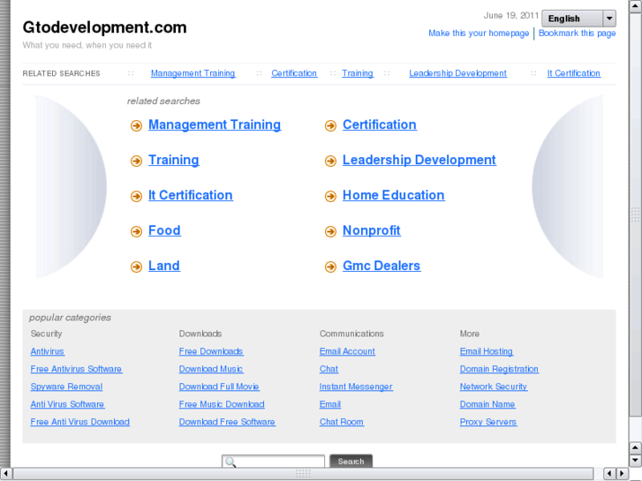Click the magnifier icon in search box
642x481 pixels.
pyautogui.click(x=230, y=462)
